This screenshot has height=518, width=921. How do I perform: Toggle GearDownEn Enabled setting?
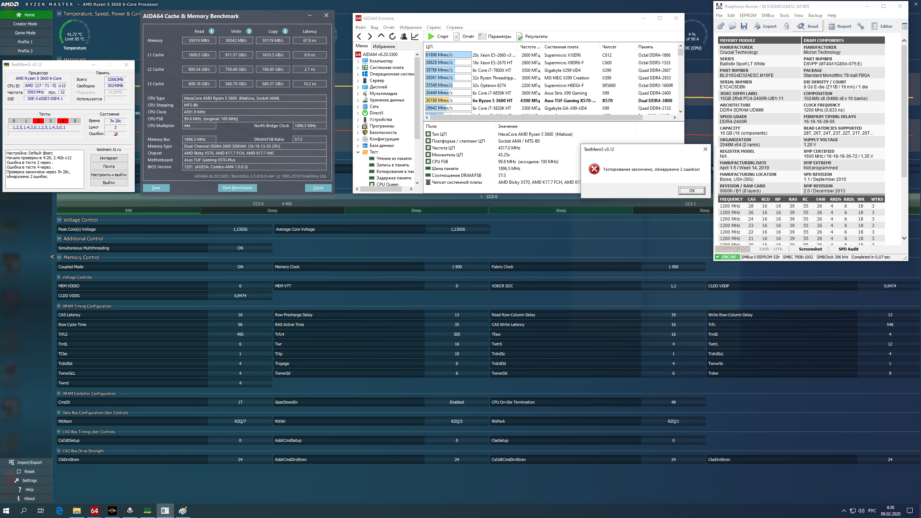click(x=457, y=402)
